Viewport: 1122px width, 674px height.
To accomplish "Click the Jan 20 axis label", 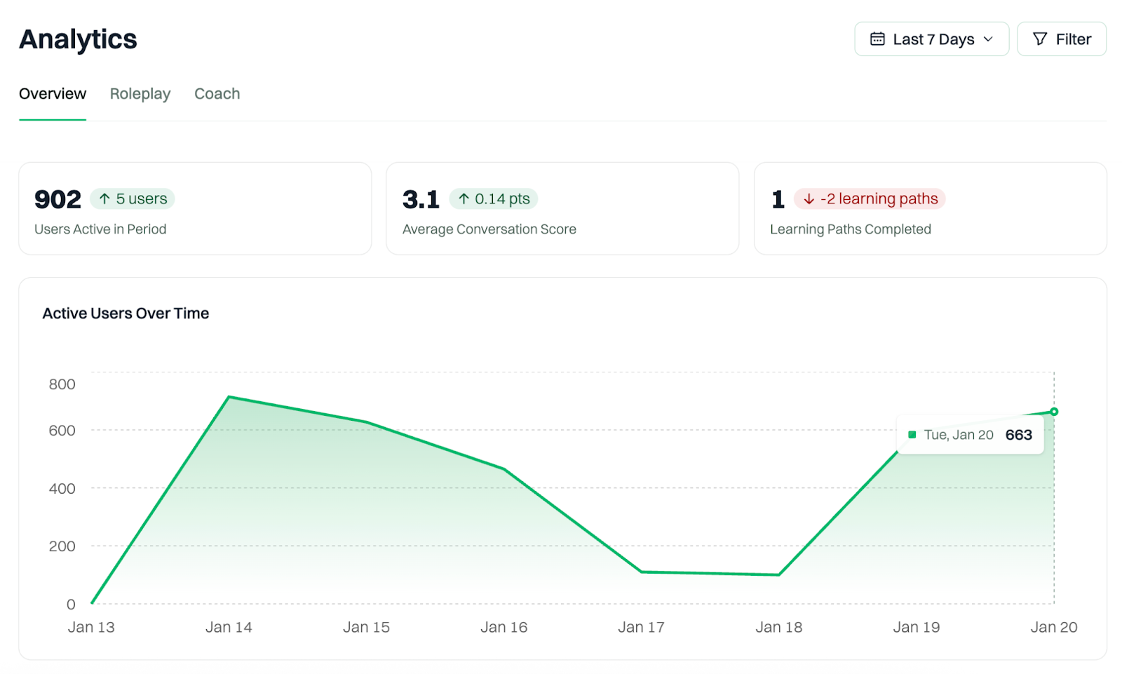I will click(x=1054, y=627).
